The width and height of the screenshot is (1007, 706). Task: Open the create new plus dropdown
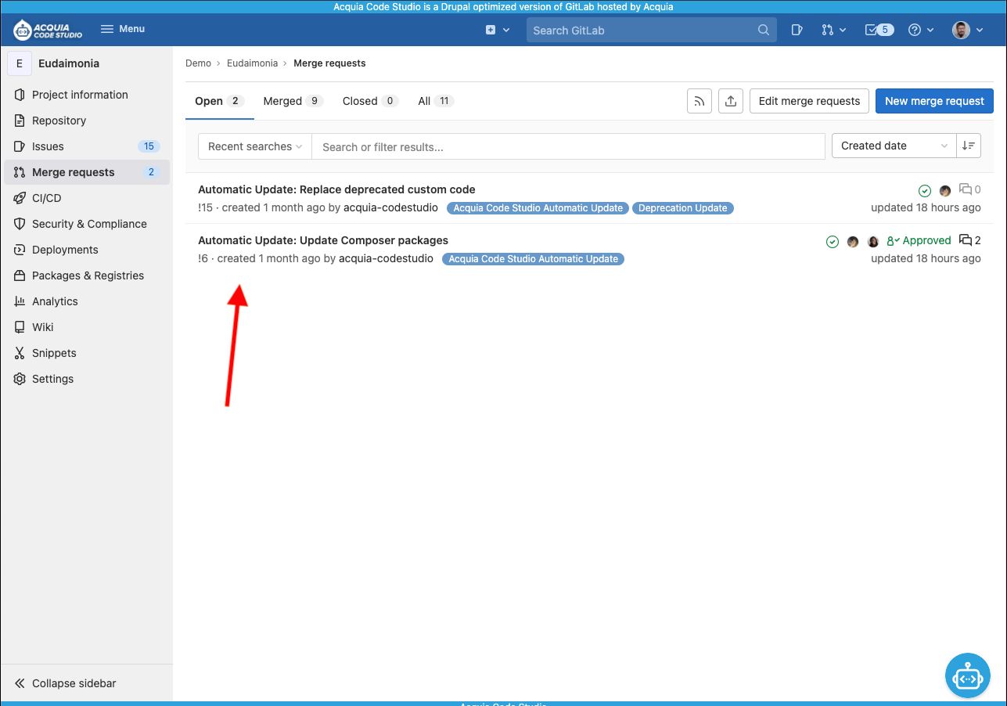(x=497, y=30)
